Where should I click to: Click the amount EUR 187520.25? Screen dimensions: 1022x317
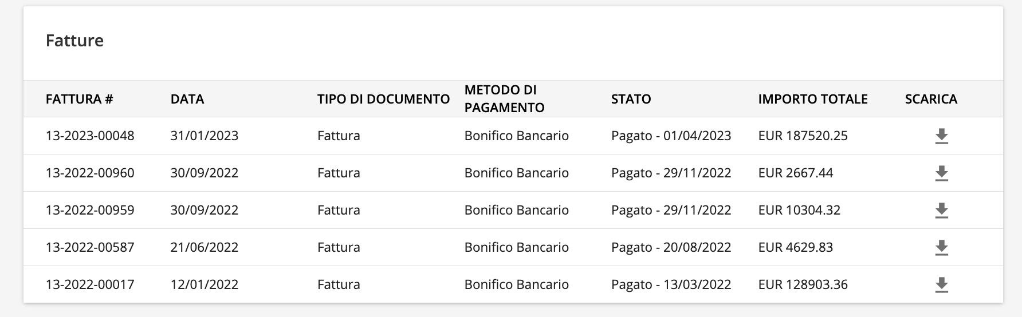[803, 136]
